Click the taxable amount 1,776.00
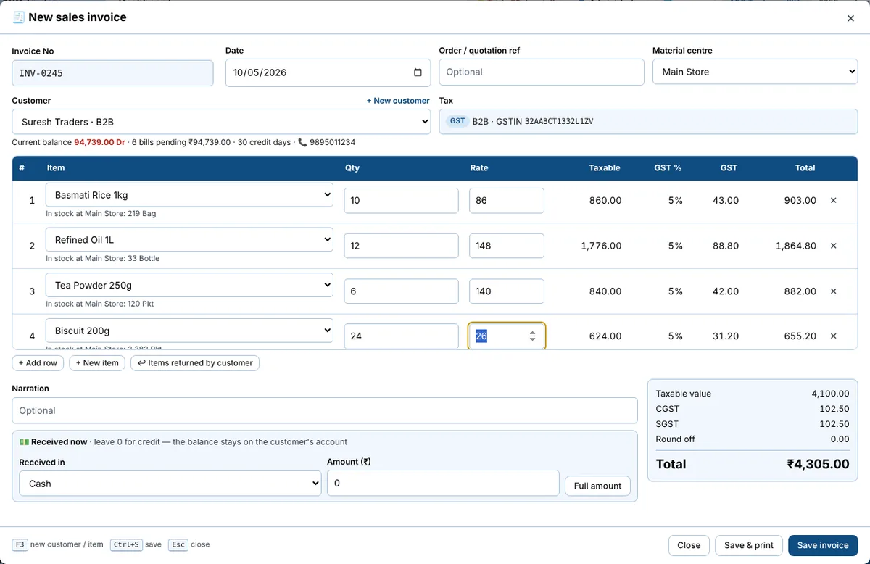The width and height of the screenshot is (870, 564). coord(601,246)
